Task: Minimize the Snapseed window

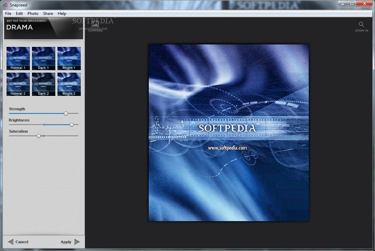Action: 343,4
